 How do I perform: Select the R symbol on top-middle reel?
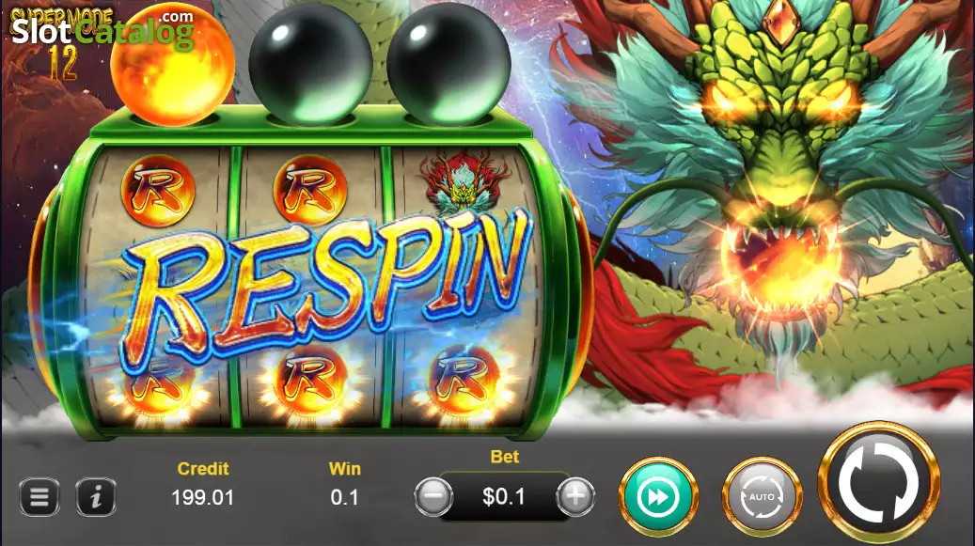pyautogui.click(x=310, y=190)
